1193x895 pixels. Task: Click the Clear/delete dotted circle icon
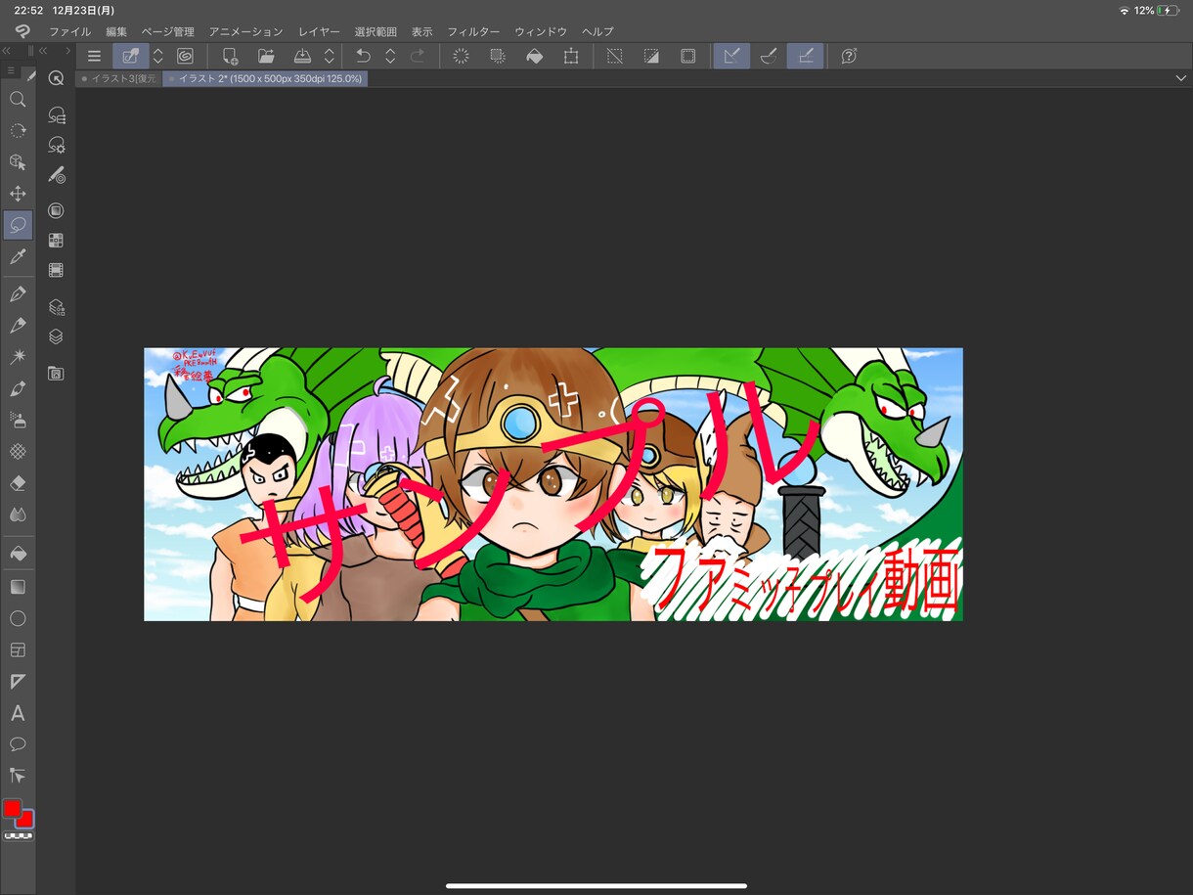point(462,56)
